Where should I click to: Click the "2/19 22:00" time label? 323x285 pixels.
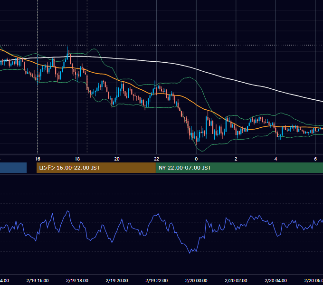pyautogui.click(x=157, y=280)
